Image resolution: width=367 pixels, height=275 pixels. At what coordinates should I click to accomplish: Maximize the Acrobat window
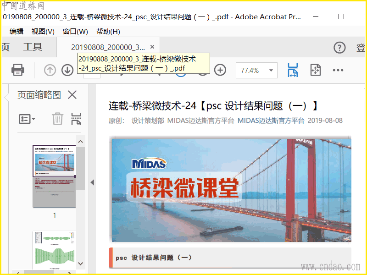(x=341, y=16)
